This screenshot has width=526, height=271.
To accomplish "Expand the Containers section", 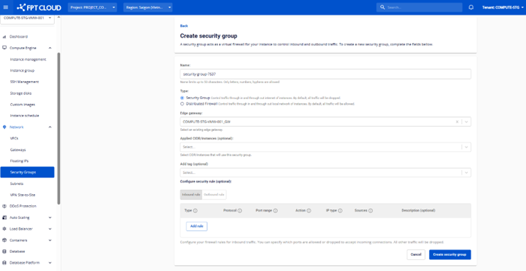I will pos(50,240).
